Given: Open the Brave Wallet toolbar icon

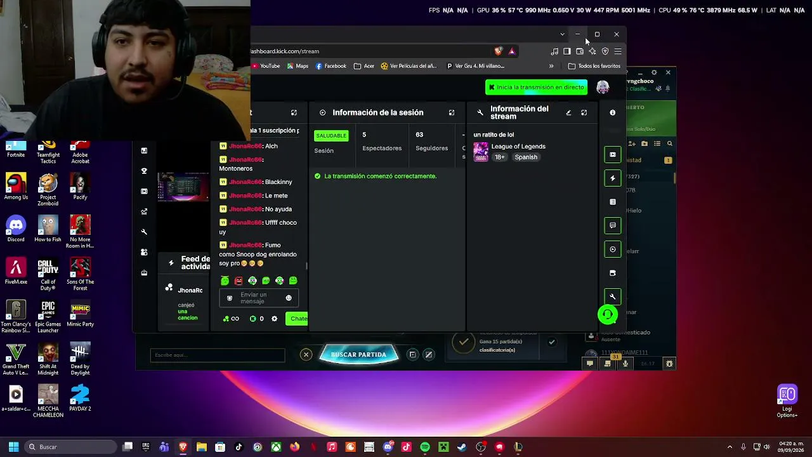Looking at the screenshot, I should click(580, 51).
